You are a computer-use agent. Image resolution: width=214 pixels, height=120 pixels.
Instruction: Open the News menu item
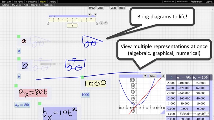43,2
